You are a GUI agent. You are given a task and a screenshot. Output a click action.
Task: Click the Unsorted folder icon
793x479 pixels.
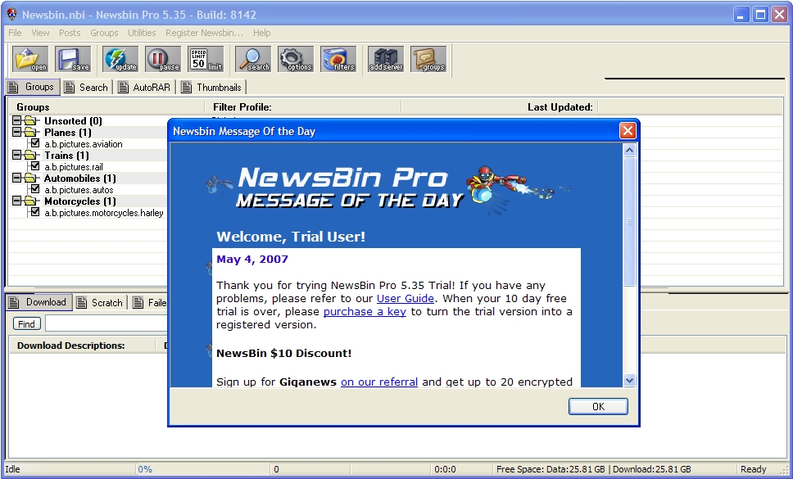[x=32, y=120]
